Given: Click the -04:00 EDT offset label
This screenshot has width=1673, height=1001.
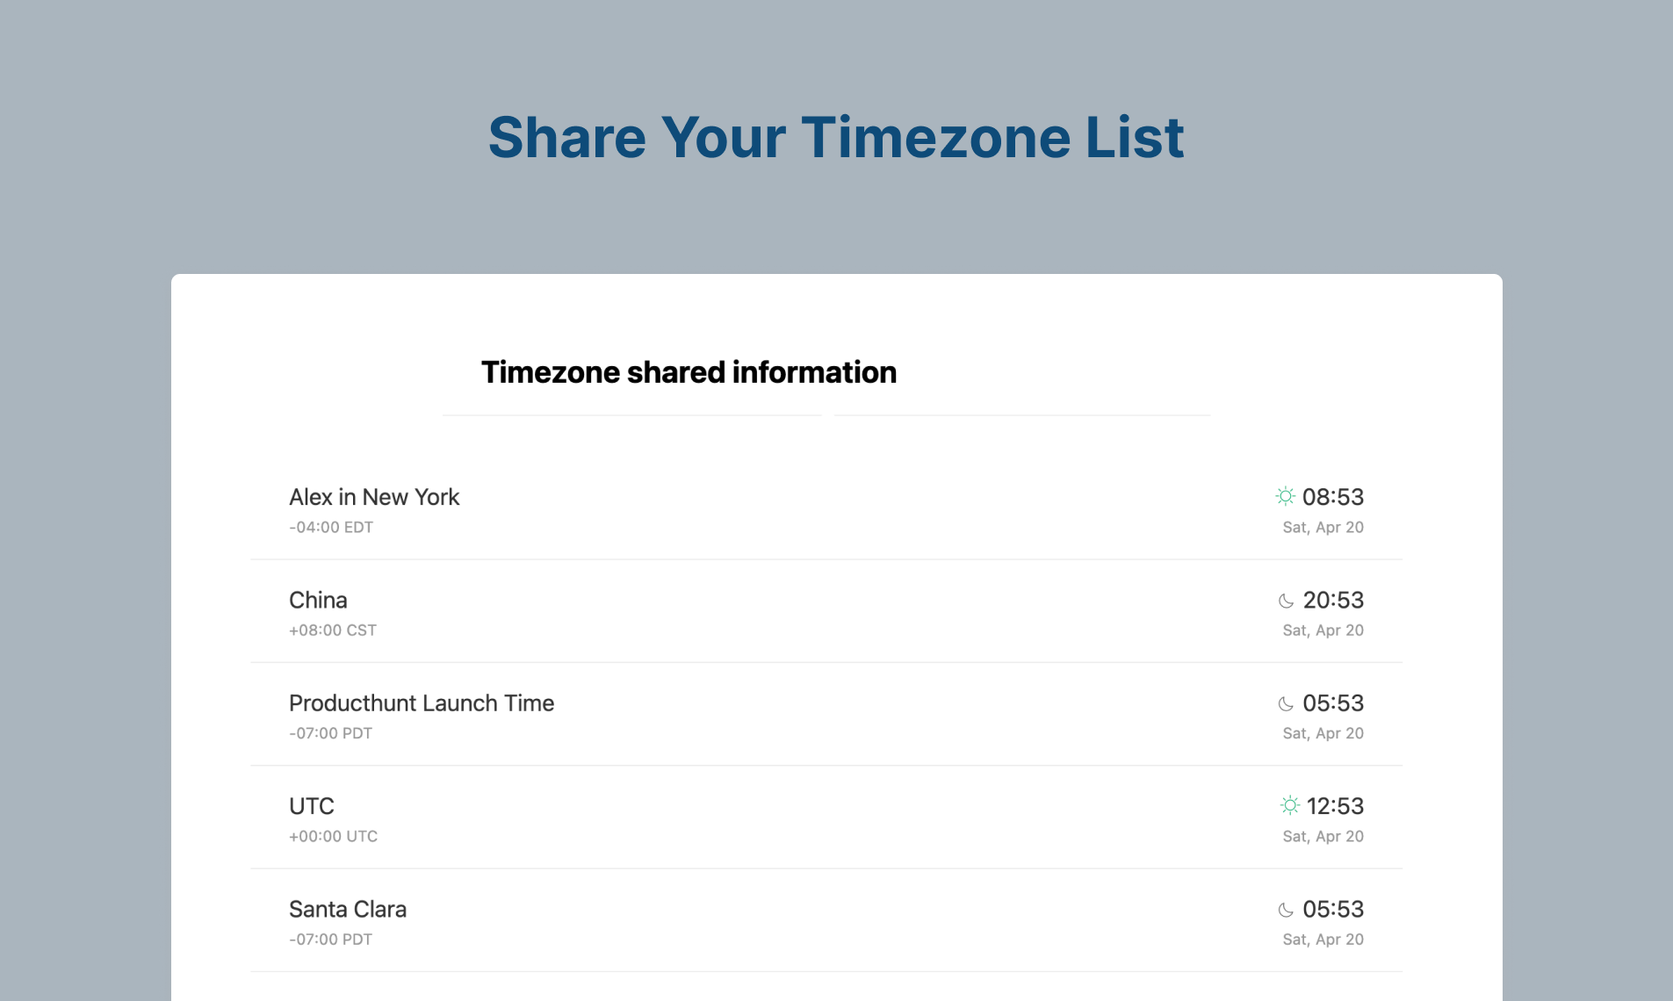Looking at the screenshot, I should (x=331, y=527).
